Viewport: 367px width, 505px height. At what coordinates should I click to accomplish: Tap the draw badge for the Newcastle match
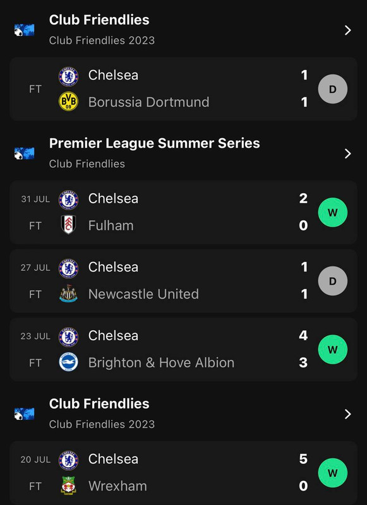(332, 281)
